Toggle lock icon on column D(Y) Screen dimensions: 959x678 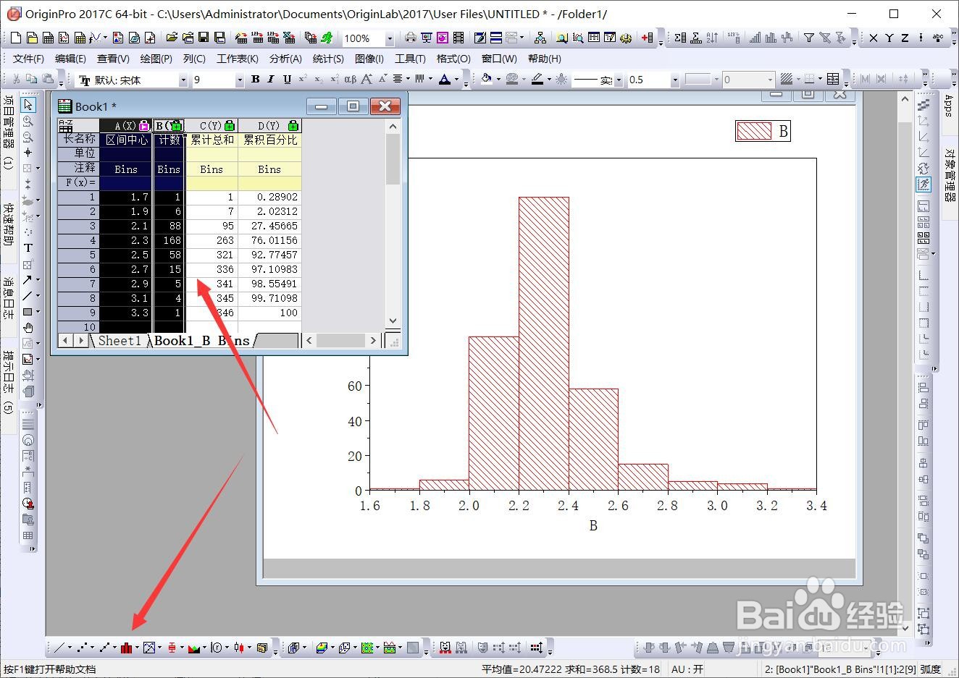pyautogui.click(x=293, y=126)
